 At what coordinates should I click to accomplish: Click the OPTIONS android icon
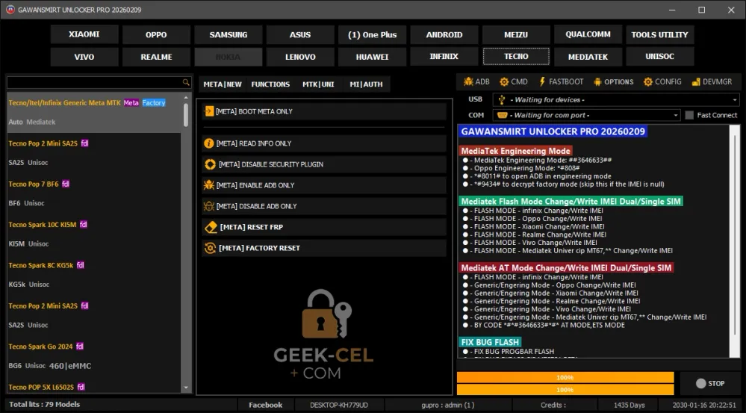click(x=597, y=82)
